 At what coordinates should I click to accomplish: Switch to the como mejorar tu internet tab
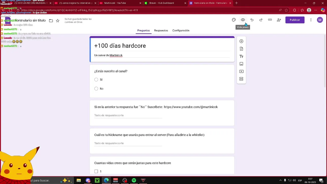click(75, 3)
